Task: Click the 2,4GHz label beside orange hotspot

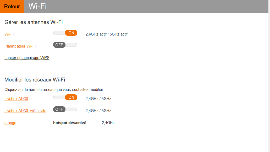Action: pos(108,123)
